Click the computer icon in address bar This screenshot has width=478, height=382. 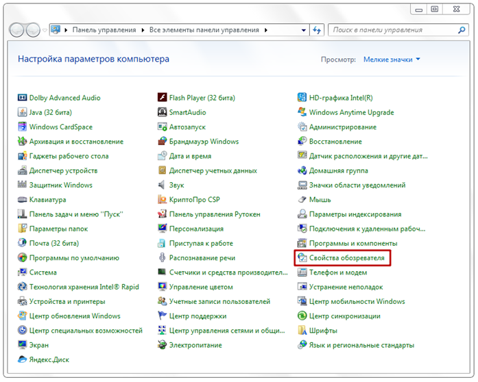point(56,30)
